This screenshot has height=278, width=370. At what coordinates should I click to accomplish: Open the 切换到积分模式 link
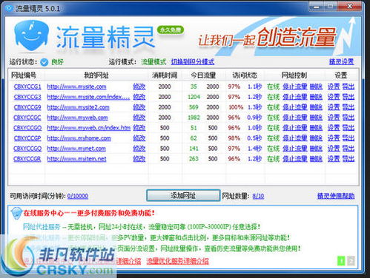coord(193,61)
